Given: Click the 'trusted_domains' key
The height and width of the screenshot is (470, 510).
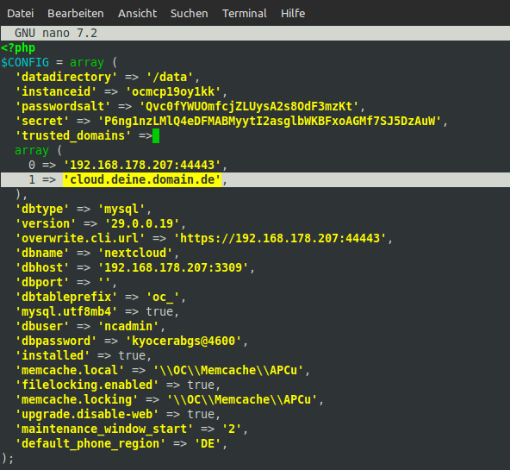Looking at the screenshot, I should pos(73,135).
